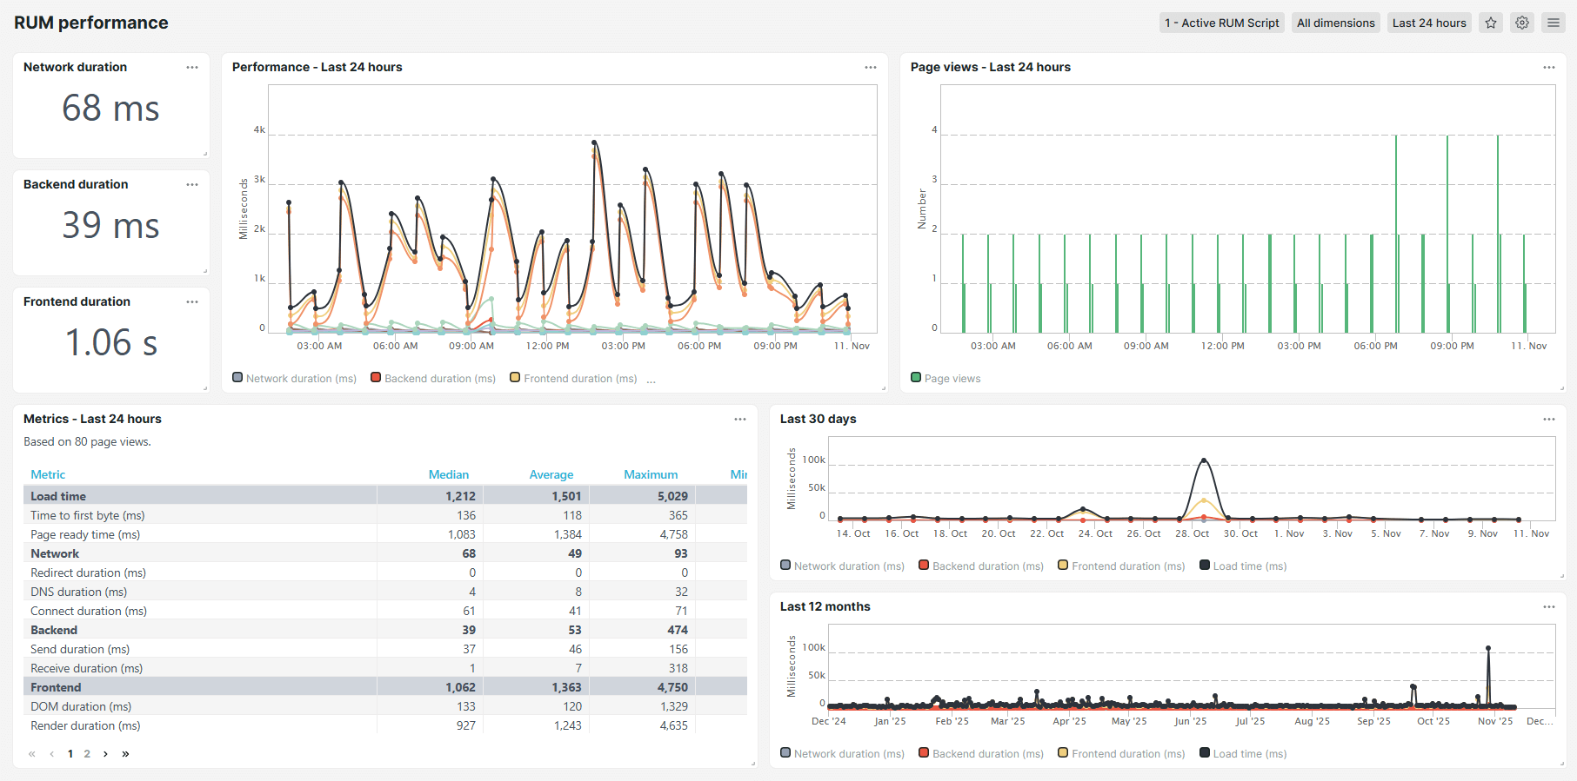The image size is (1577, 781).
Task: Sort metrics table by Maximum column
Action: [650, 475]
